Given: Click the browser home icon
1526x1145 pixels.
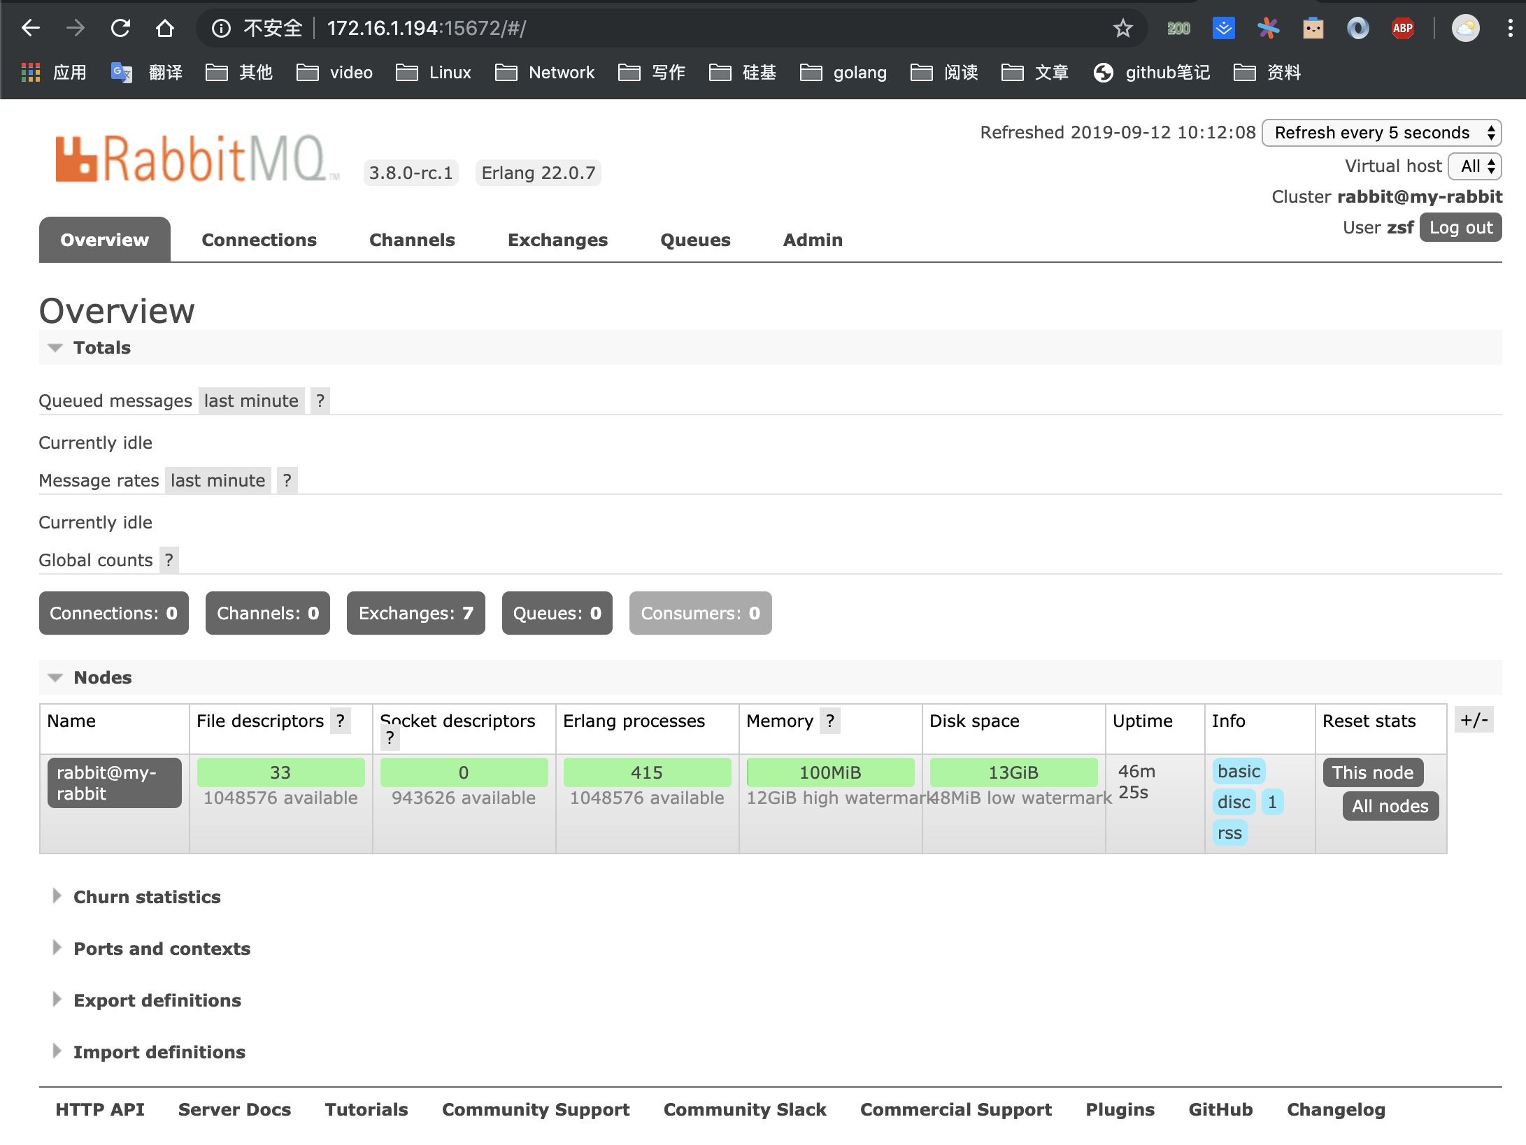Looking at the screenshot, I should coord(165,28).
